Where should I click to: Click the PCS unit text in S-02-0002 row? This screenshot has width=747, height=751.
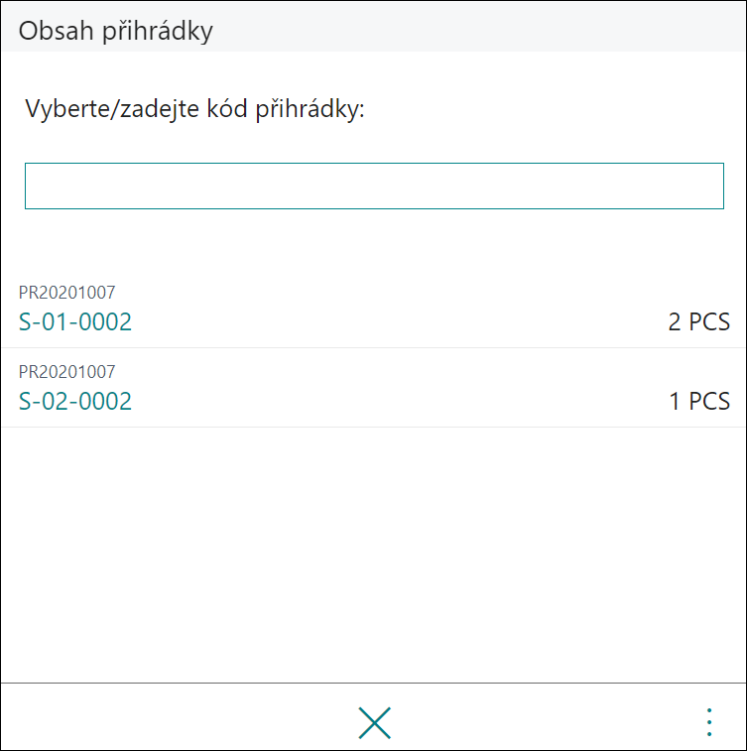click(709, 401)
